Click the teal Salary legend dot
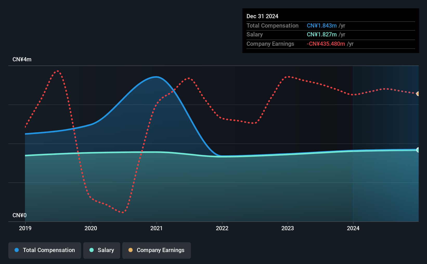Screen dimensions: 427x264 coord(92,250)
